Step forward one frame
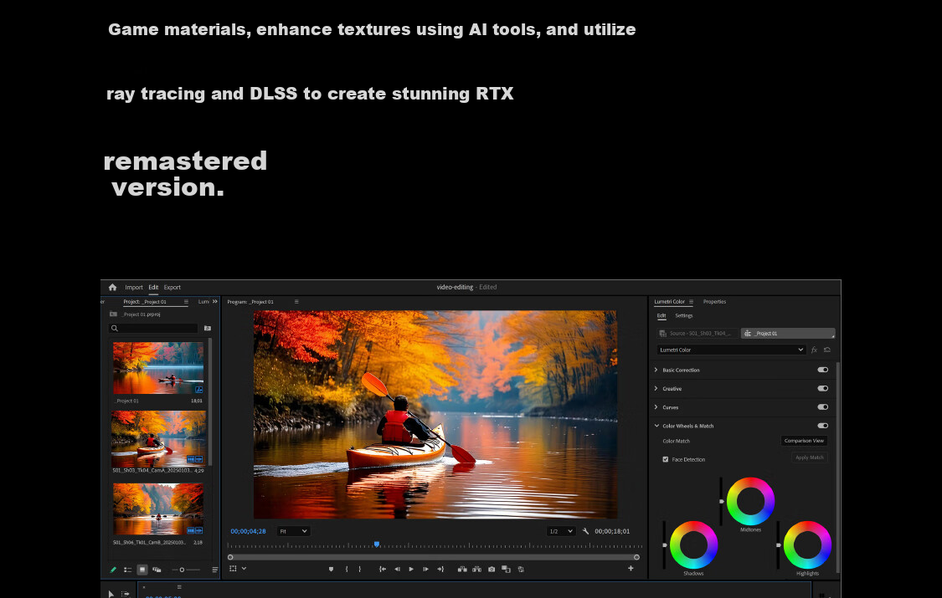 [426, 570]
